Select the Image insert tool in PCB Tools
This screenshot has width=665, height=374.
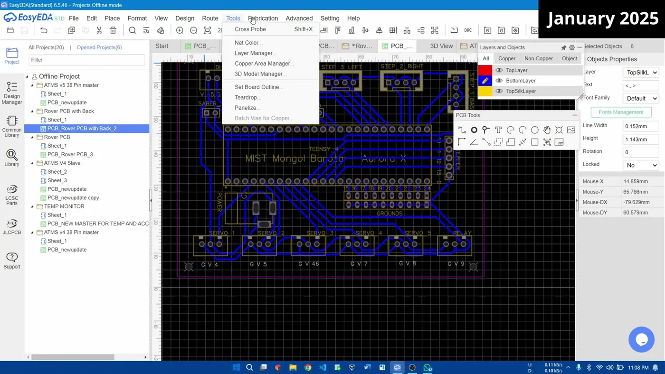coord(571,130)
